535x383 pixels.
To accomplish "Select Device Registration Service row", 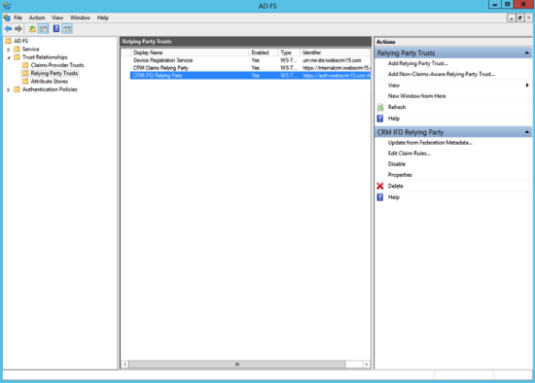I will (x=250, y=60).
